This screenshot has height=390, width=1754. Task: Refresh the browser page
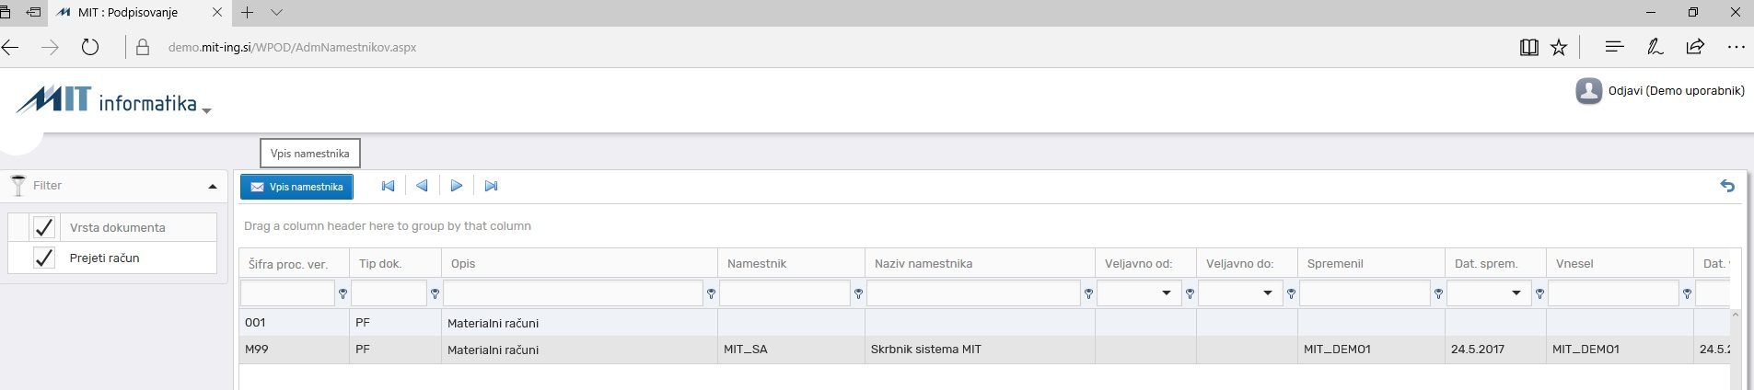[89, 47]
